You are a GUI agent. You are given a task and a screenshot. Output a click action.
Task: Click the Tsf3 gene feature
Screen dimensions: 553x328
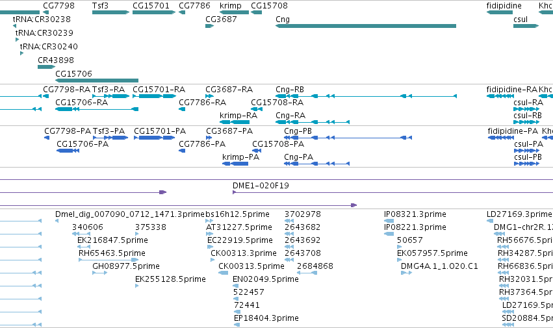coord(110,12)
